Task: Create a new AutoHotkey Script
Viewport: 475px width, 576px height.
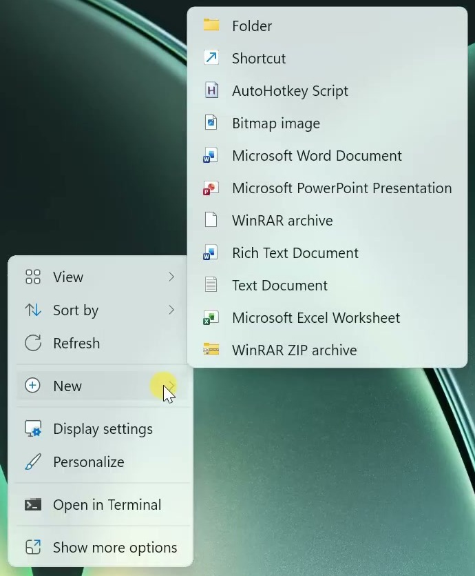Action: 327,90
